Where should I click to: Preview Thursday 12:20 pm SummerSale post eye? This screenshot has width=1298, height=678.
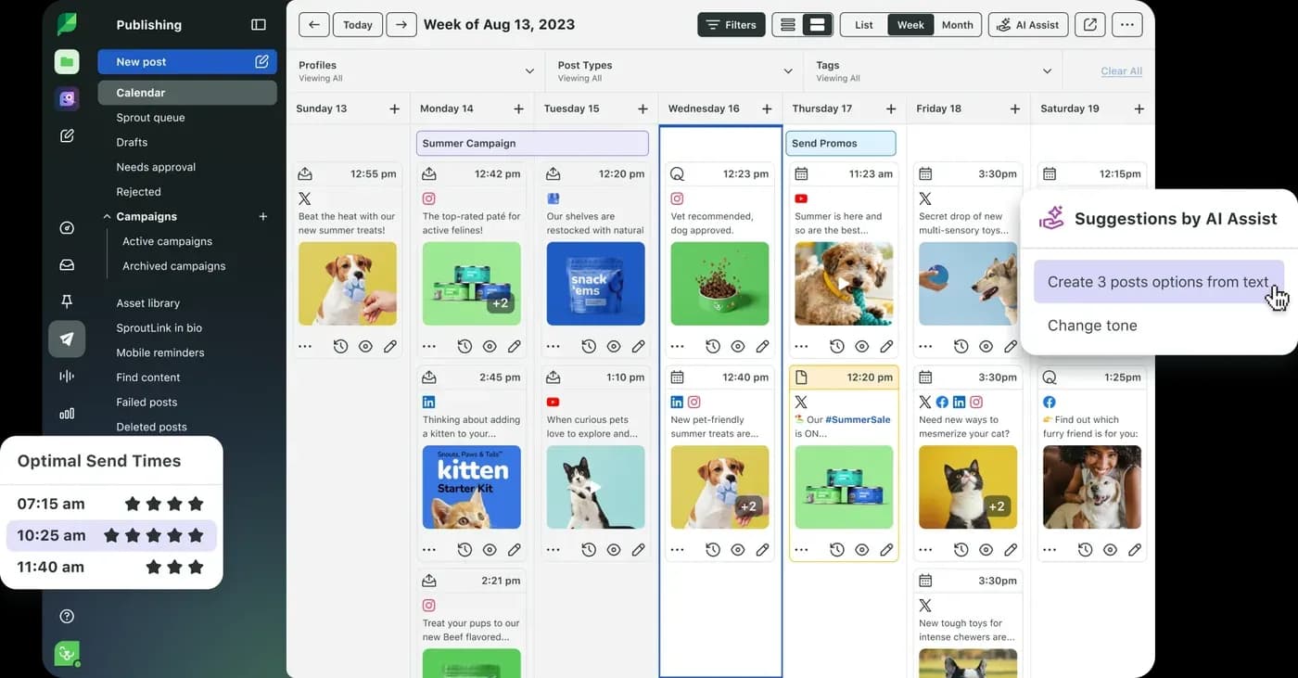pos(862,549)
